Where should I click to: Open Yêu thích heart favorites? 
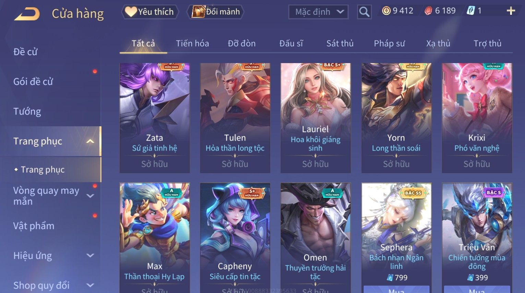[x=150, y=12]
